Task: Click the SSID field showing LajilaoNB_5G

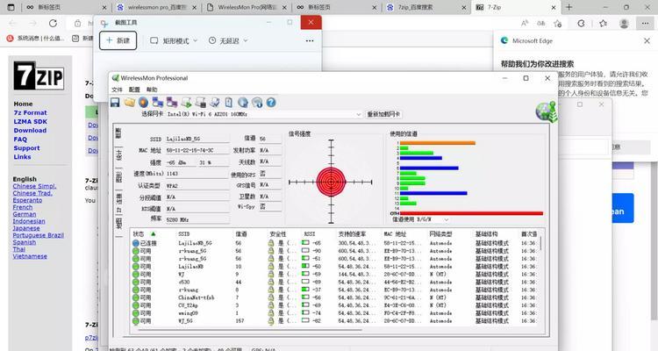Action: [197, 139]
